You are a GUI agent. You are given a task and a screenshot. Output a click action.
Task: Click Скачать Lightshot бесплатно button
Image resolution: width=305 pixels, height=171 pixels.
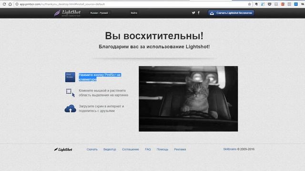(x=231, y=13)
